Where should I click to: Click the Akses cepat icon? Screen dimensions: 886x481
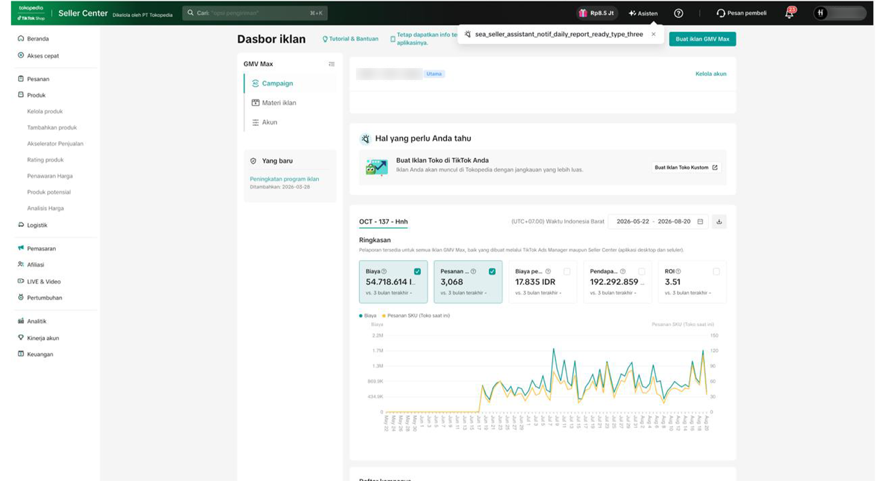pyautogui.click(x=21, y=55)
